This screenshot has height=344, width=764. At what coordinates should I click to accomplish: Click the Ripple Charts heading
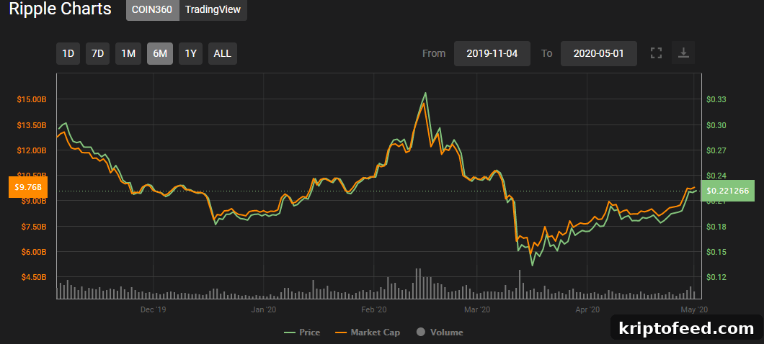[x=61, y=9]
